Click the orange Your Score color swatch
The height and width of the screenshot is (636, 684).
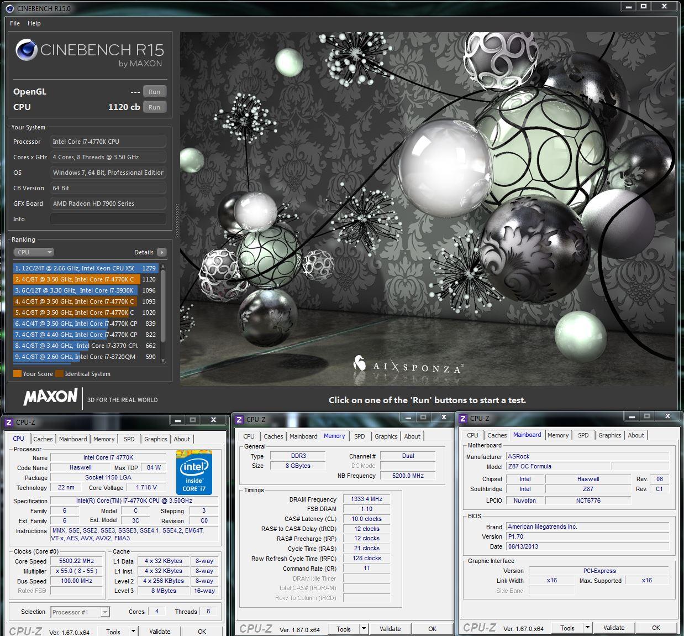coord(17,374)
